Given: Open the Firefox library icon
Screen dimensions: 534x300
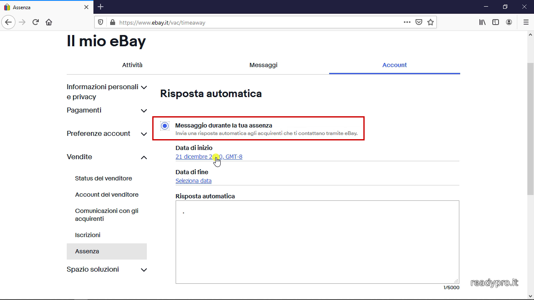Looking at the screenshot, I should coord(482,22).
